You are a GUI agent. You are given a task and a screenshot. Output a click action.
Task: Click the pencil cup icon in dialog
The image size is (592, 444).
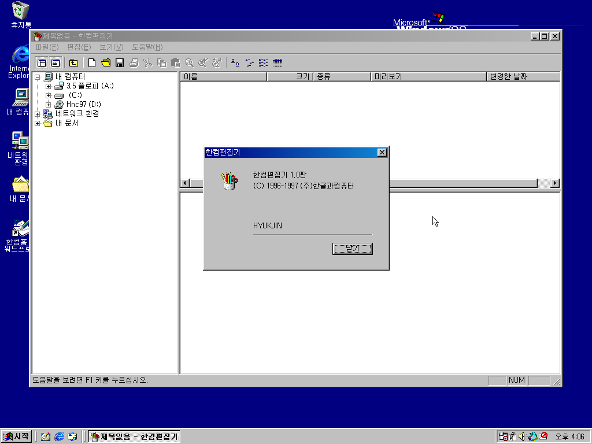tap(229, 181)
